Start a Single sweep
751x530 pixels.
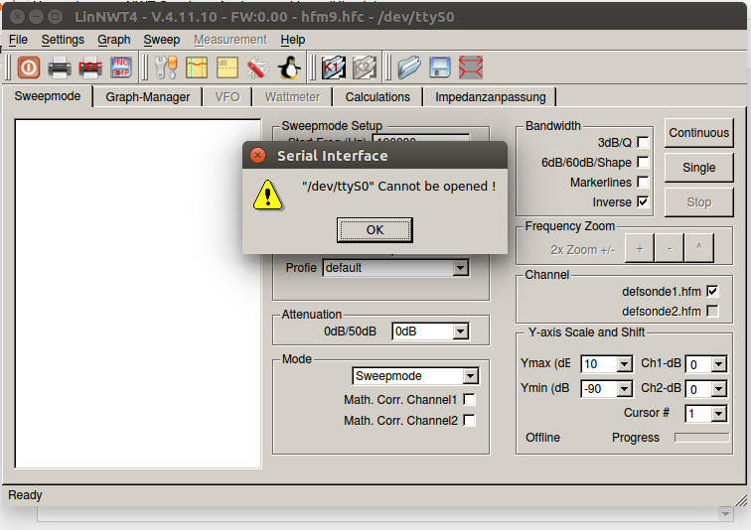[698, 168]
